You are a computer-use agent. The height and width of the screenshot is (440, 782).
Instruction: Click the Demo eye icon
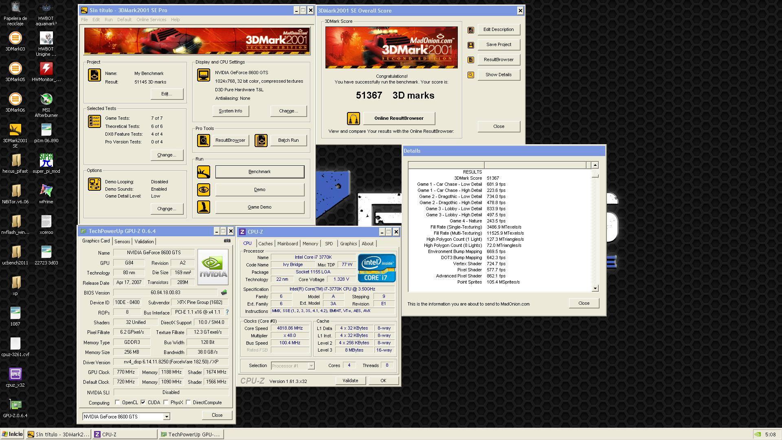click(x=204, y=189)
